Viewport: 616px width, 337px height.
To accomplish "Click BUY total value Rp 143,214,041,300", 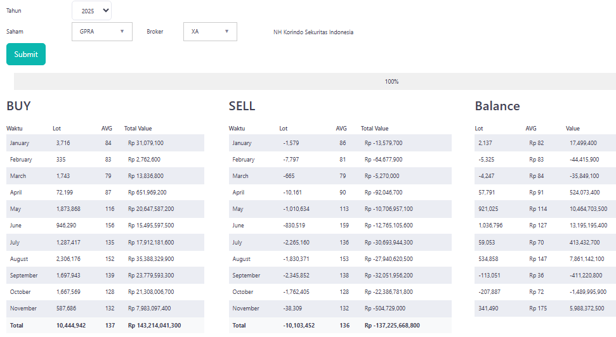I will pos(154,325).
